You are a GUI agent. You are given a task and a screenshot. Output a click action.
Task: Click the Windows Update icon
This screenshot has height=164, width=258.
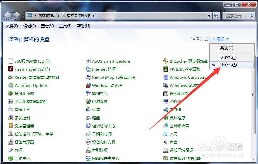(x=11, y=85)
